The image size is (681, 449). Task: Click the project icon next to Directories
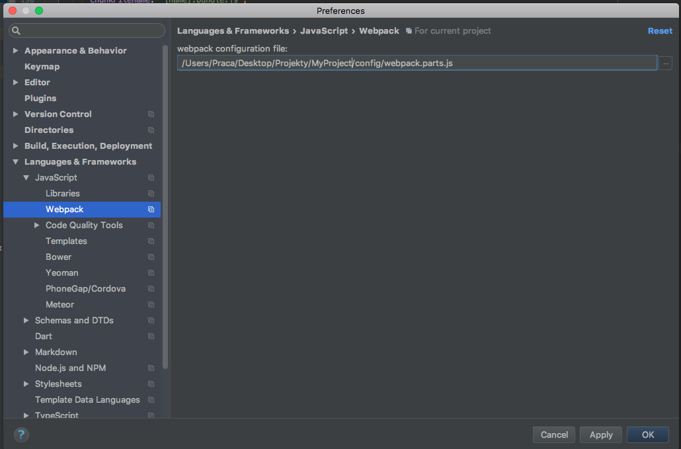tap(151, 130)
